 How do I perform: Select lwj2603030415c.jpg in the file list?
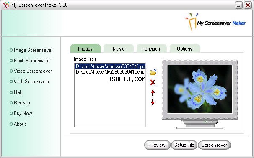pyautogui.click(x=110, y=72)
